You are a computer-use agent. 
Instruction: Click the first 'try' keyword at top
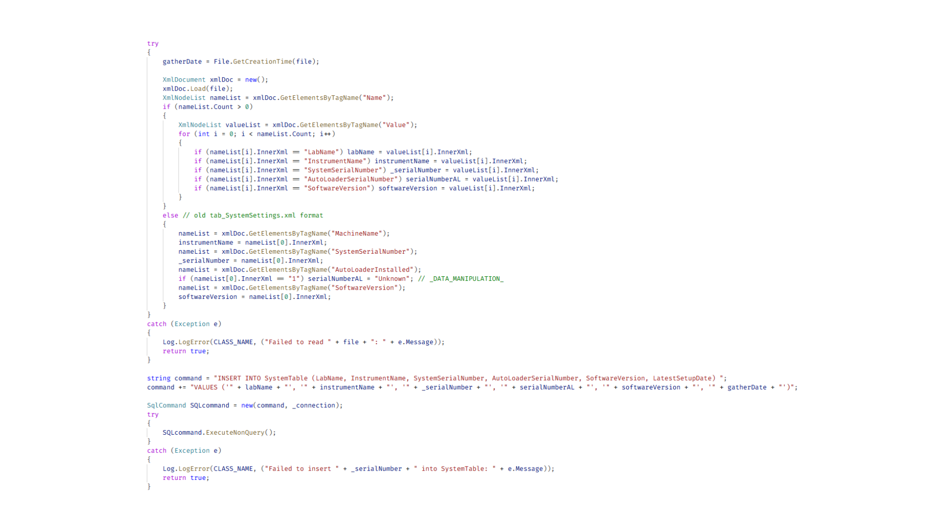152,43
